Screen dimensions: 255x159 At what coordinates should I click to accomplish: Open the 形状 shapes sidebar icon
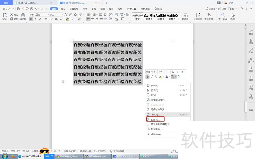pyautogui.click(x=251, y=50)
